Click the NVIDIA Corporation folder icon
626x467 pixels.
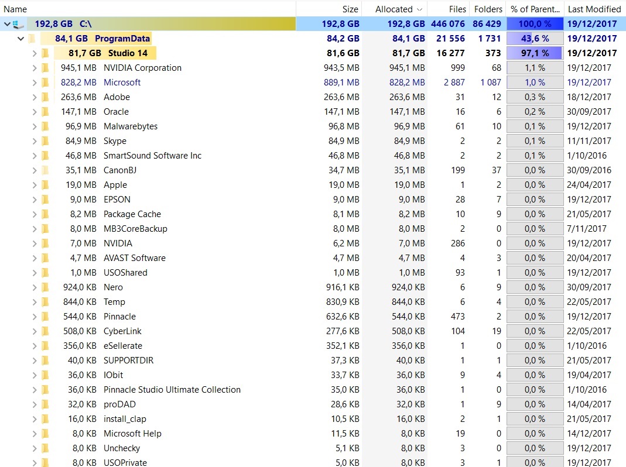(x=45, y=68)
